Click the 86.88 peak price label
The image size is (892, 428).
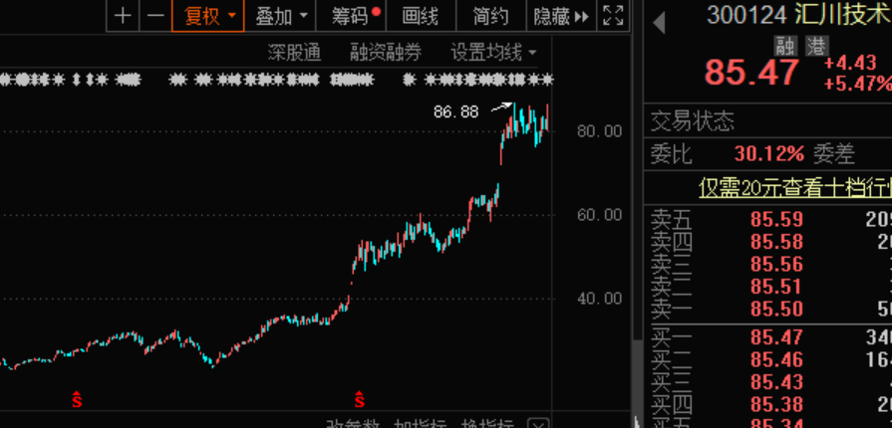pyautogui.click(x=456, y=111)
